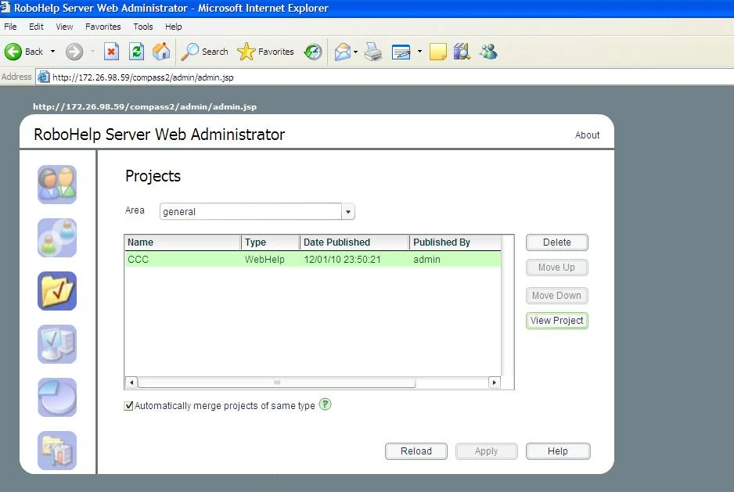Image resolution: width=734 pixels, height=492 pixels.
Task: Open the Back button history dropdown arrow
Action: pos(52,52)
